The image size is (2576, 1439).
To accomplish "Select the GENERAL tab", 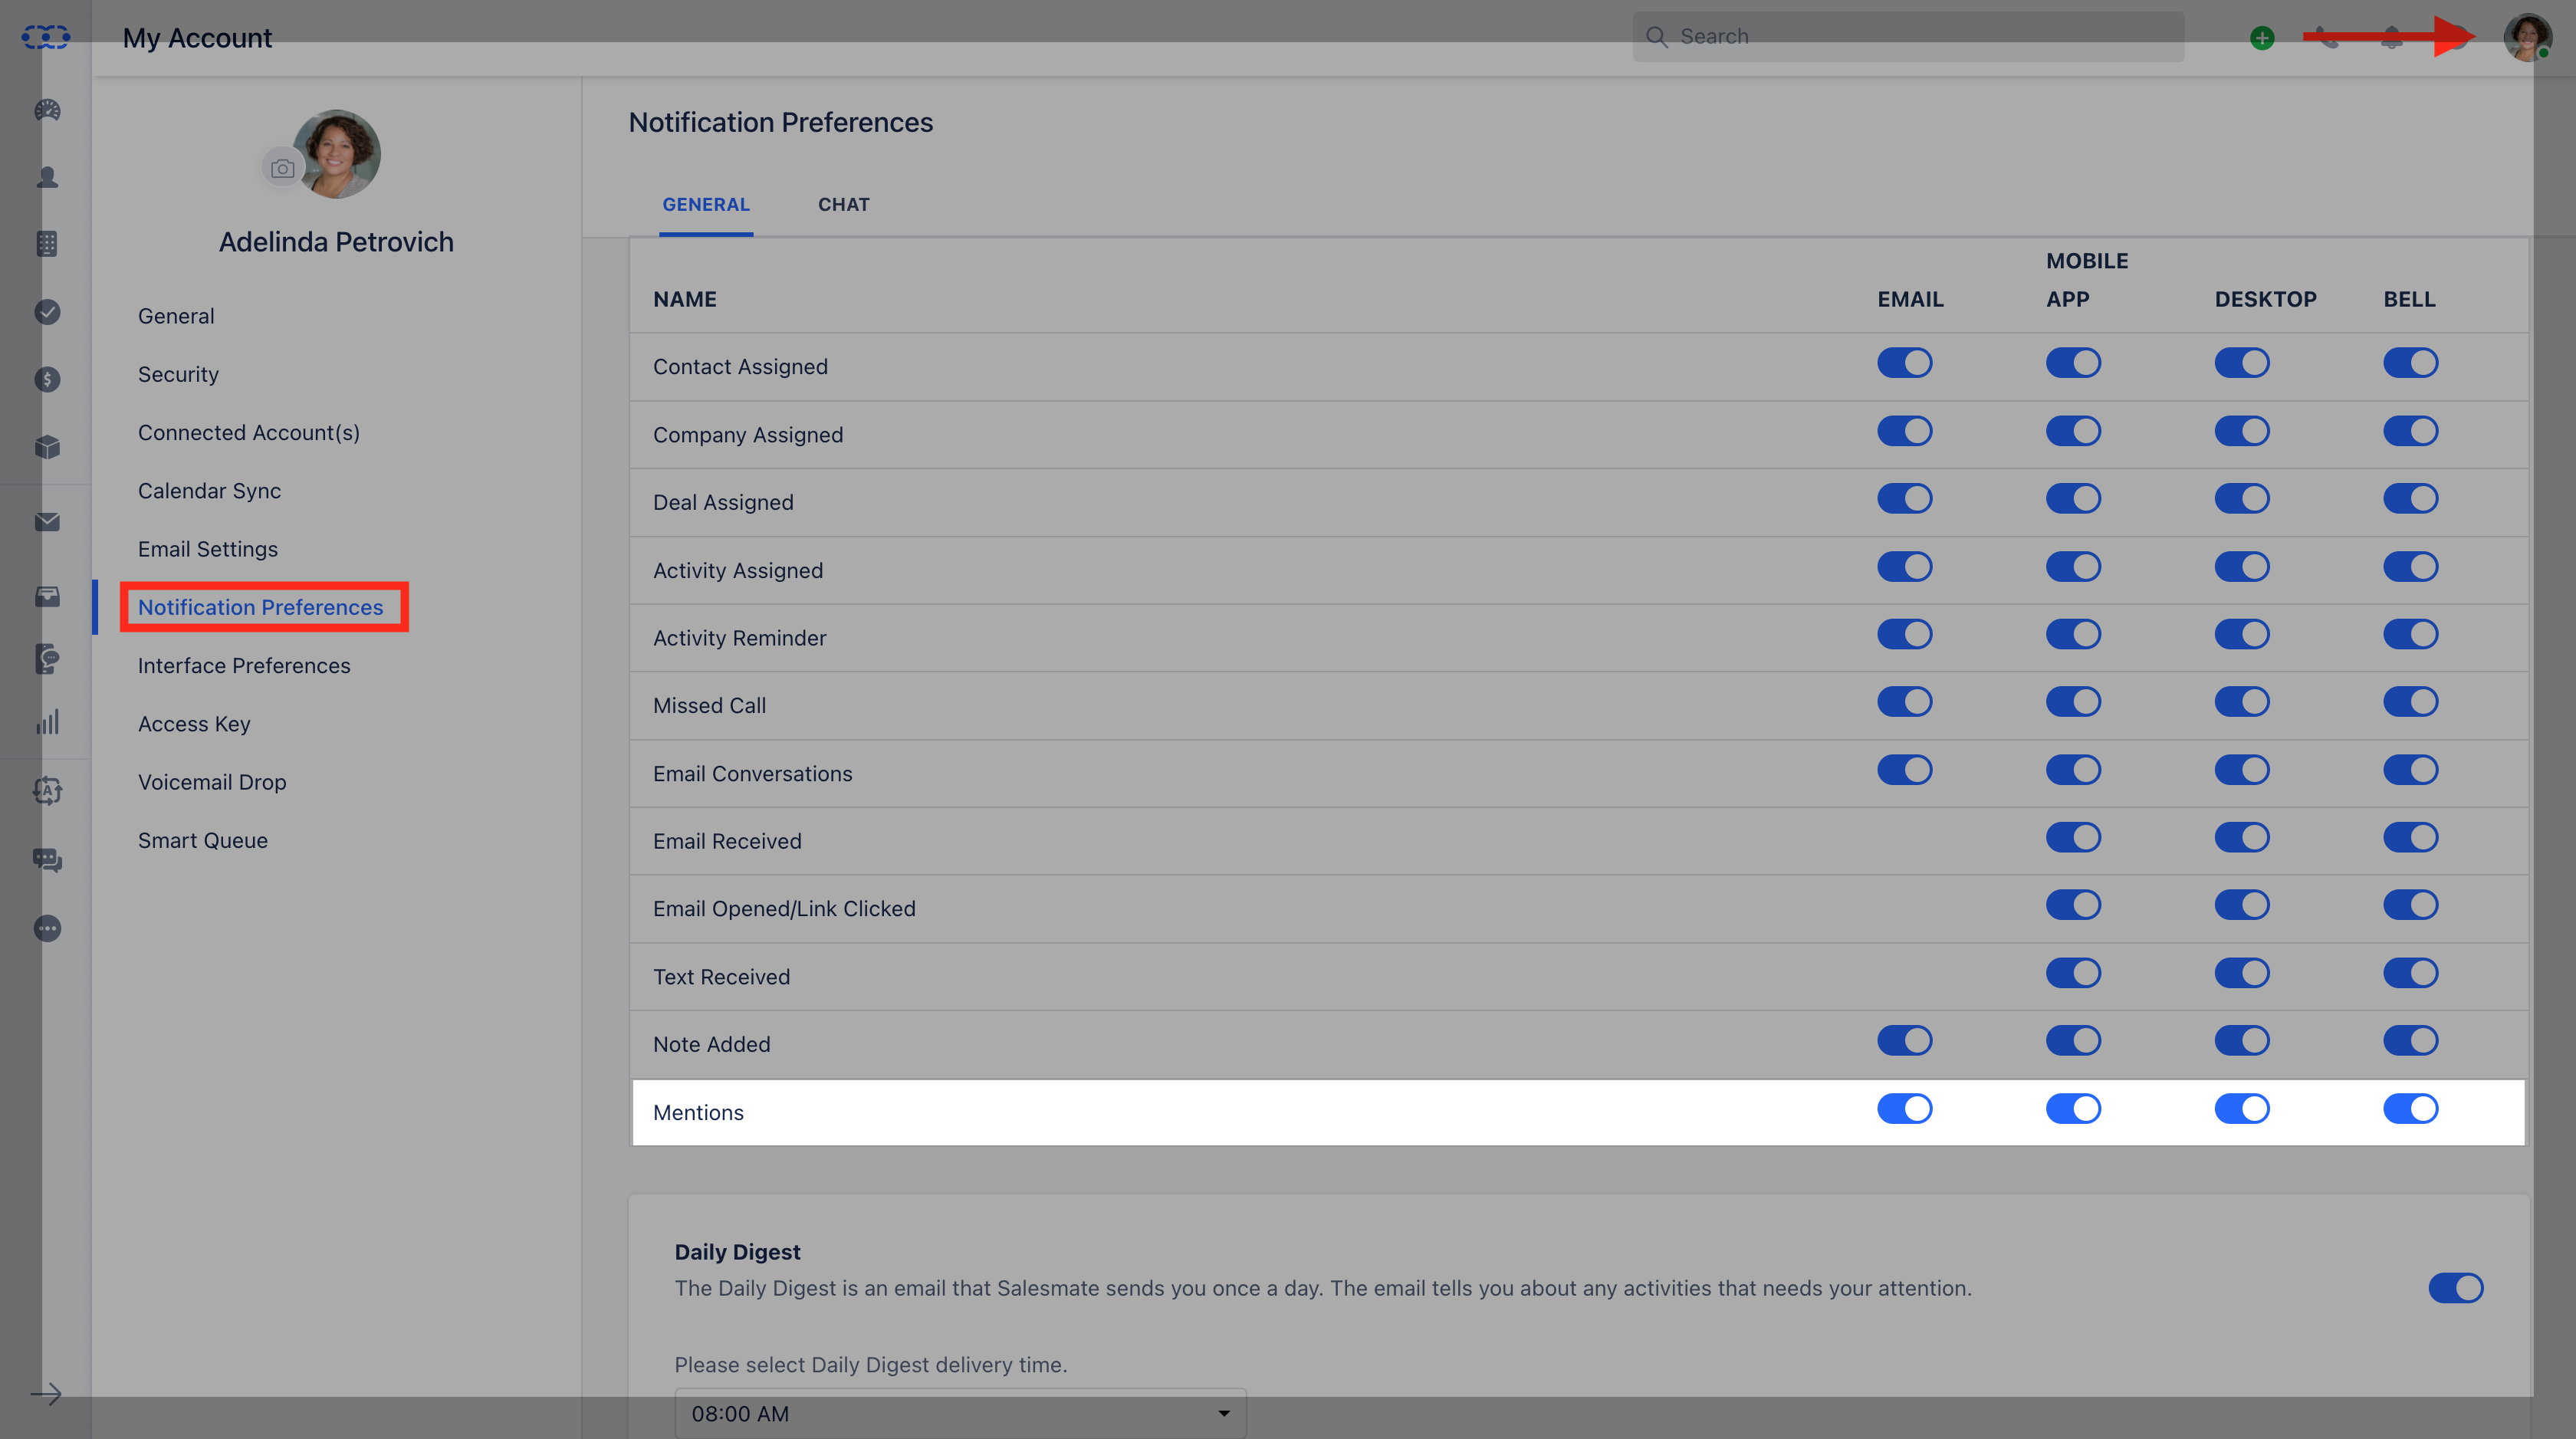I will click(x=706, y=204).
